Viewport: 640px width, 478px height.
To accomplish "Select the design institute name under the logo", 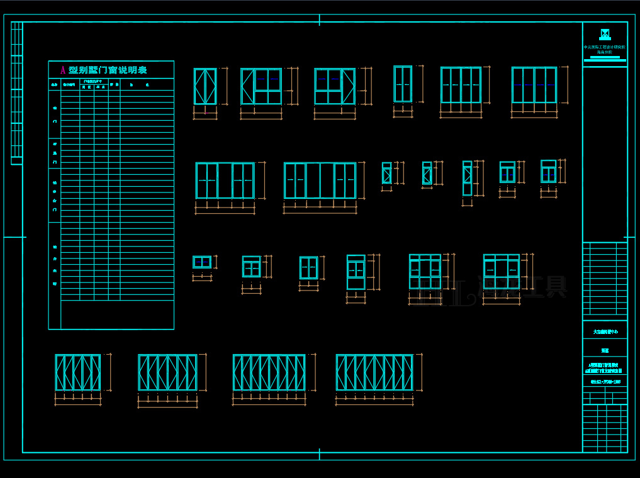I will click(x=604, y=49).
